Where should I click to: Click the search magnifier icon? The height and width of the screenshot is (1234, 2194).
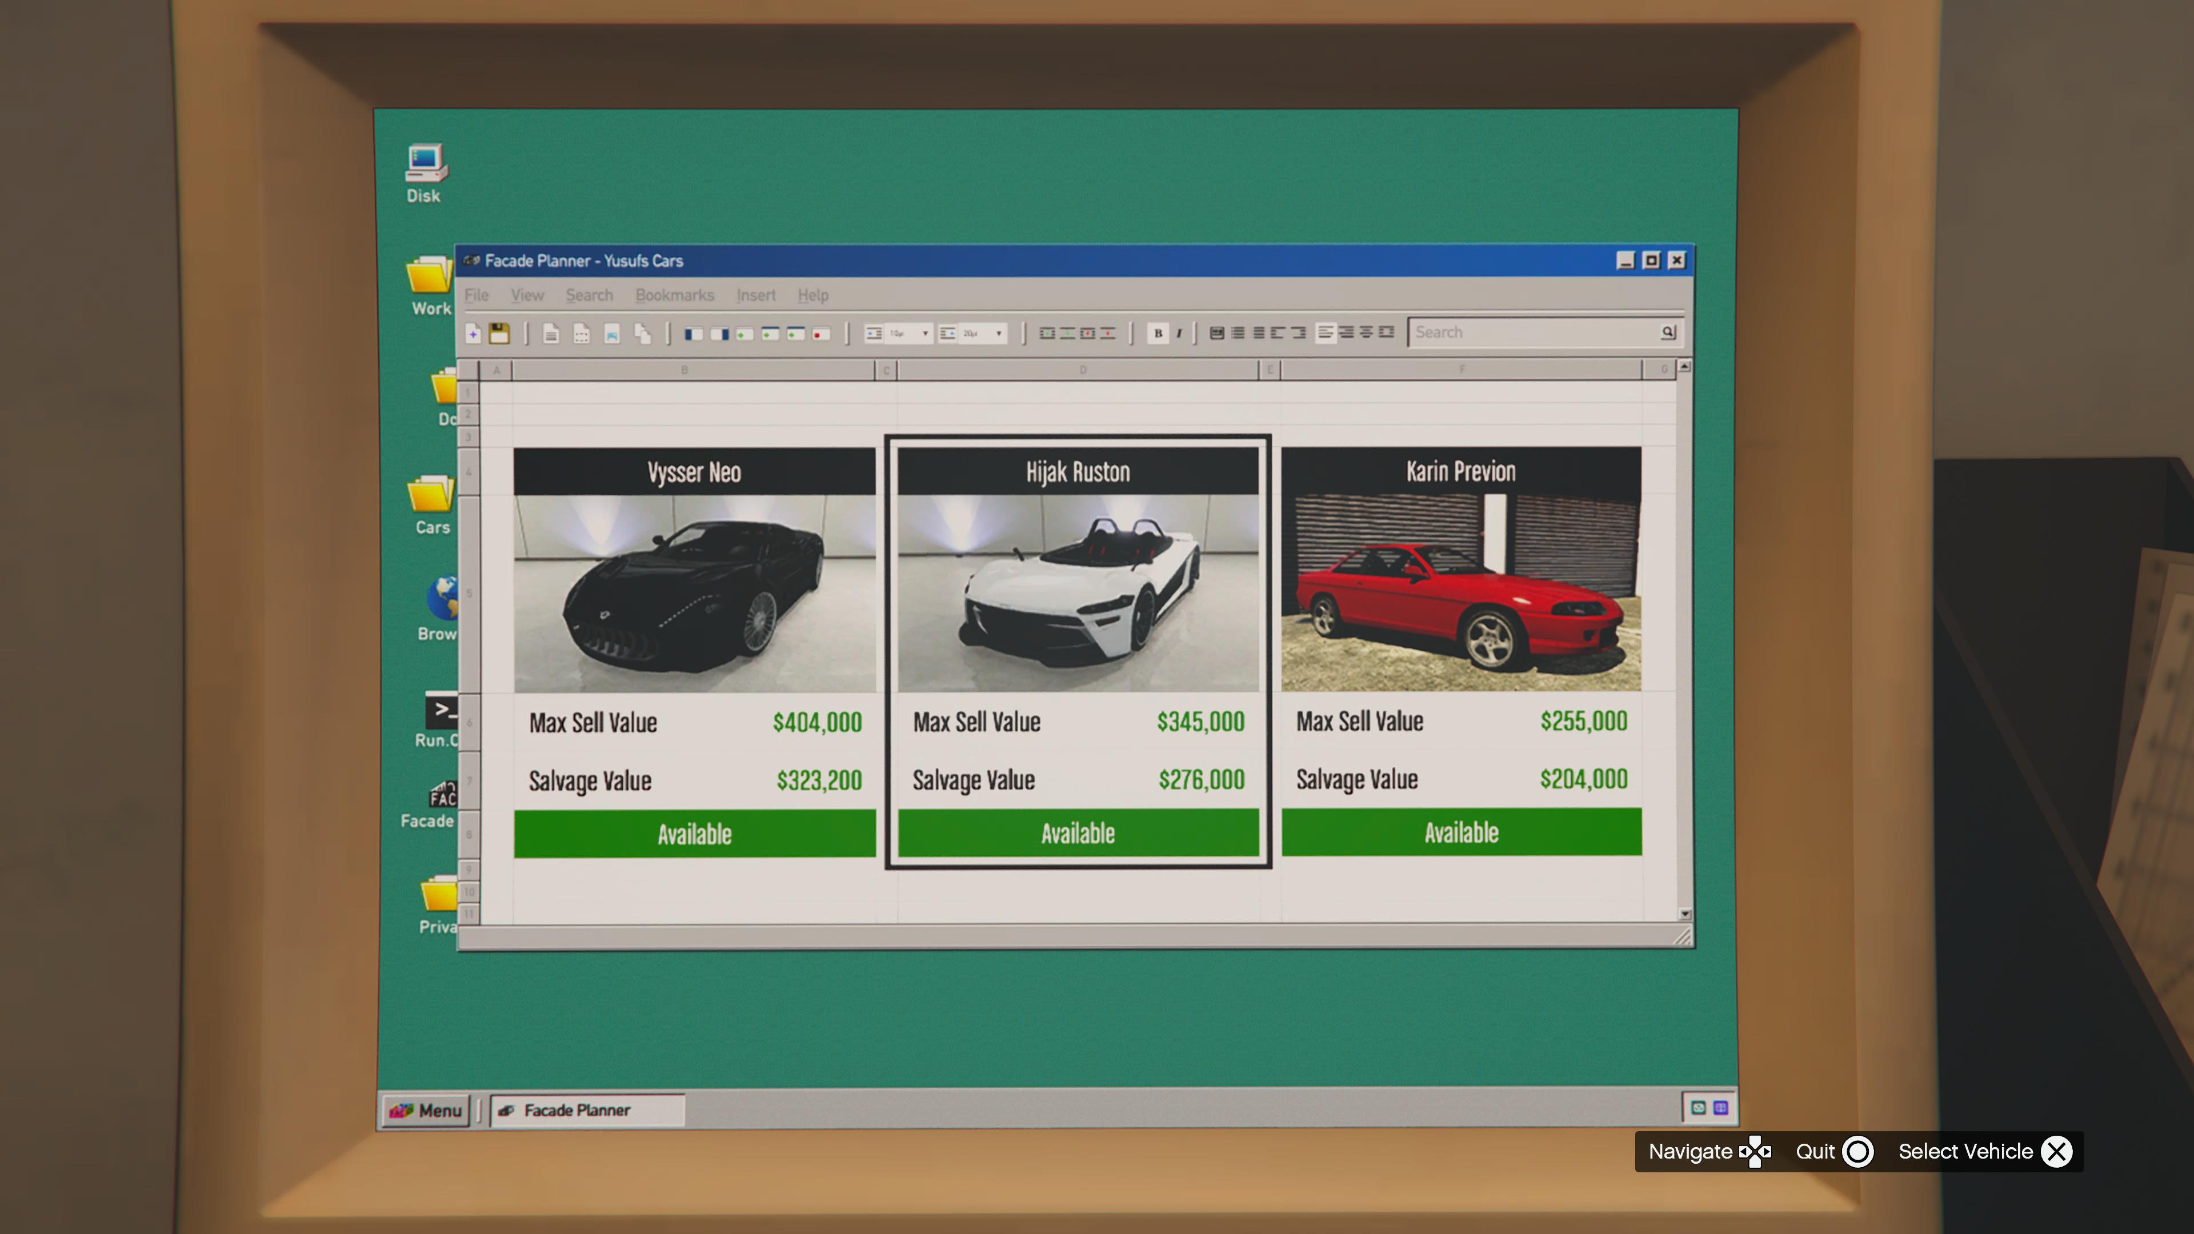point(1668,332)
